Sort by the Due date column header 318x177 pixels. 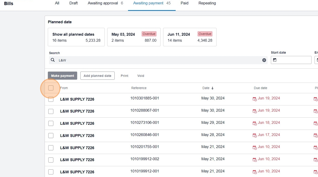tap(260, 88)
